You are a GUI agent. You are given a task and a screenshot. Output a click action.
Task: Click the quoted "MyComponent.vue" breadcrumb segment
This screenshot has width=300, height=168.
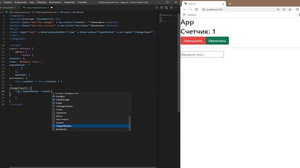tap(46, 12)
